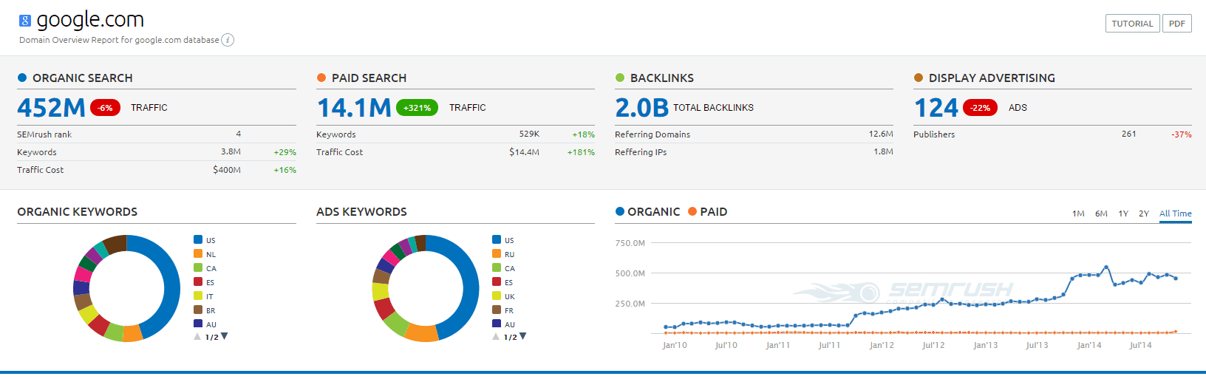The height and width of the screenshot is (379, 1206).
Task: Select the 1M time range tab
Action: [x=1078, y=214]
